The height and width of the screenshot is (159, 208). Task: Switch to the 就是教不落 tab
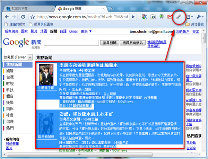tap(29, 9)
